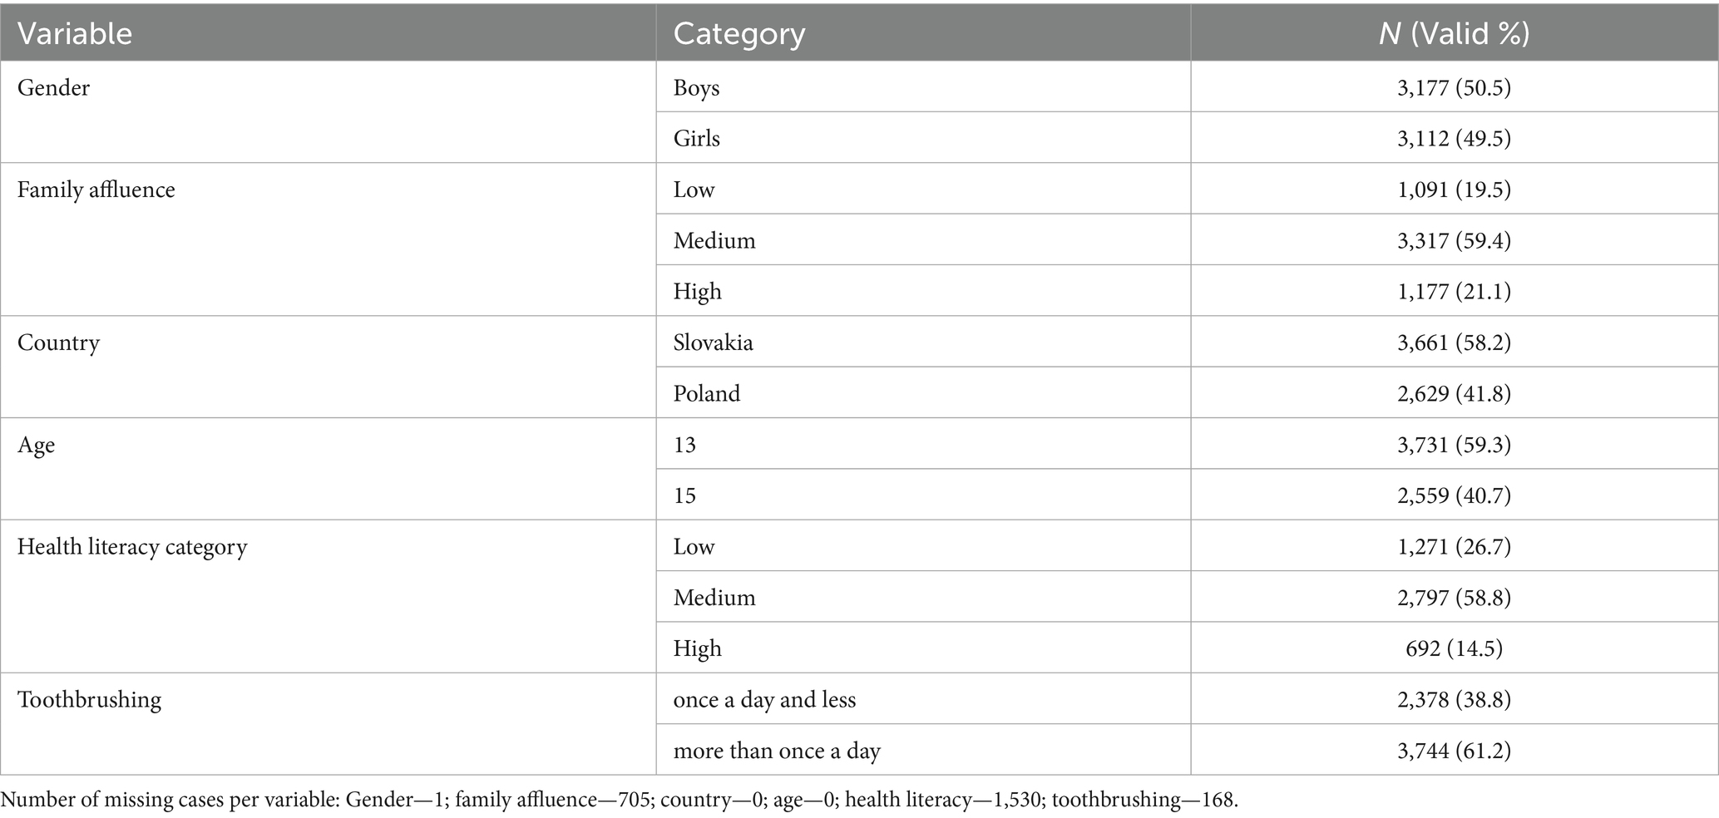1719x818 pixels.
Task: Select the Gender row label
Action: click(53, 87)
